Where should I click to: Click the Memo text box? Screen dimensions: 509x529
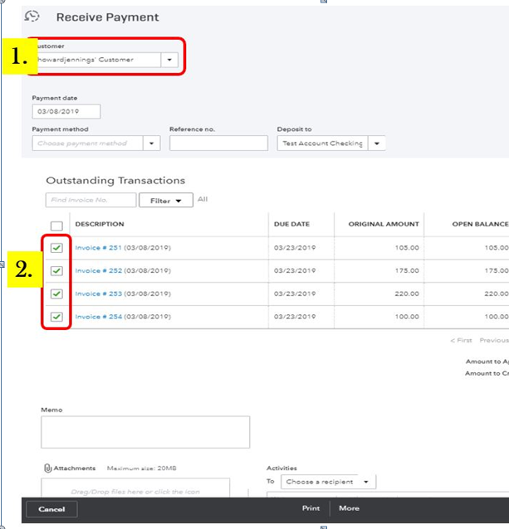(145, 432)
